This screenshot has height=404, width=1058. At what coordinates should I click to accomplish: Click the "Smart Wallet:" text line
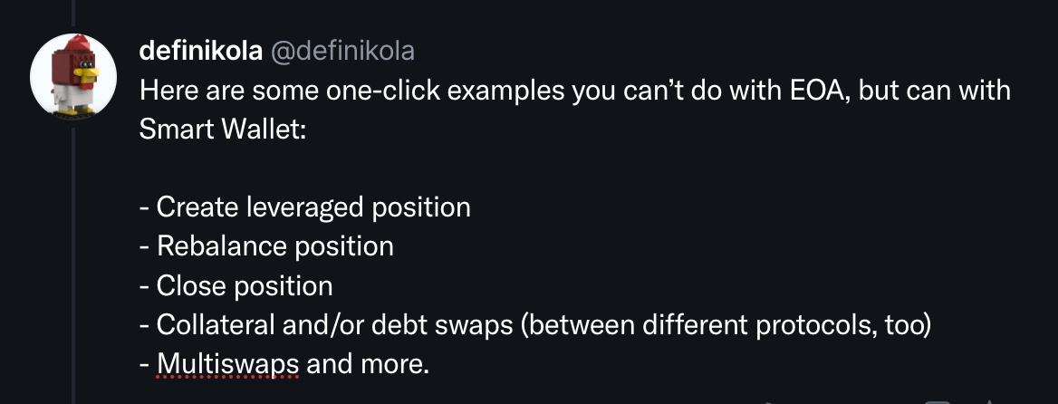pyautogui.click(x=224, y=130)
